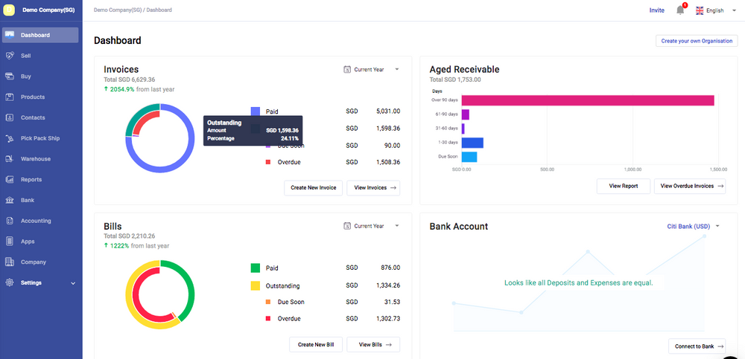Click the Sell icon in sidebar

point(10,56)
